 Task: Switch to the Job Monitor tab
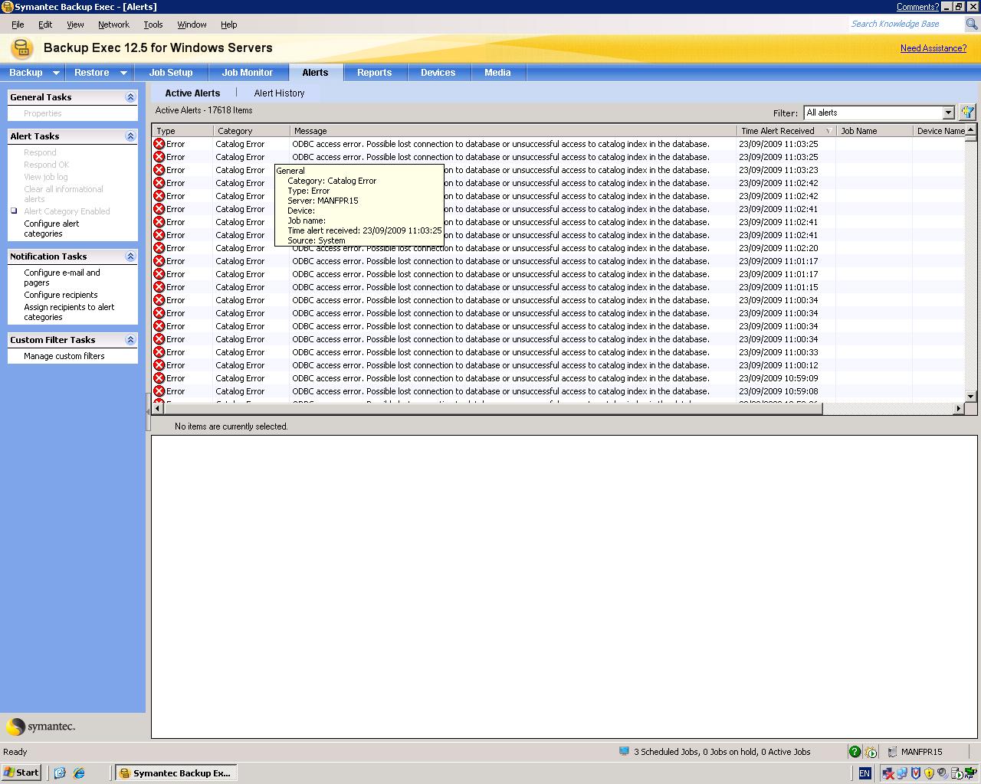point(247,73)
